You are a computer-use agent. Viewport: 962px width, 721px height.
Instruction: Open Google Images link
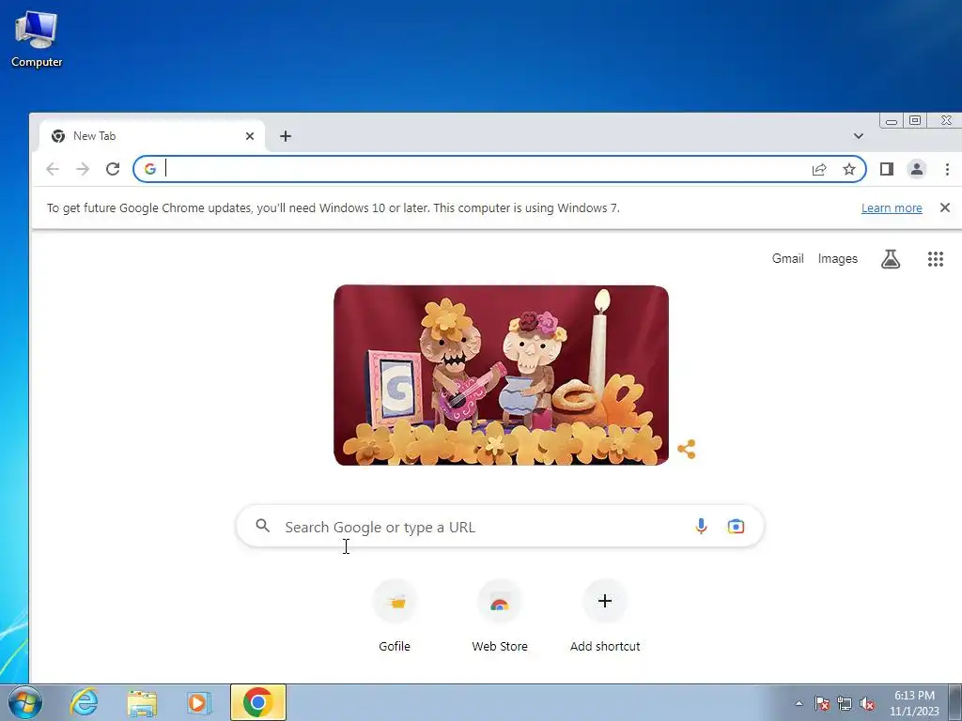[837, 259]
